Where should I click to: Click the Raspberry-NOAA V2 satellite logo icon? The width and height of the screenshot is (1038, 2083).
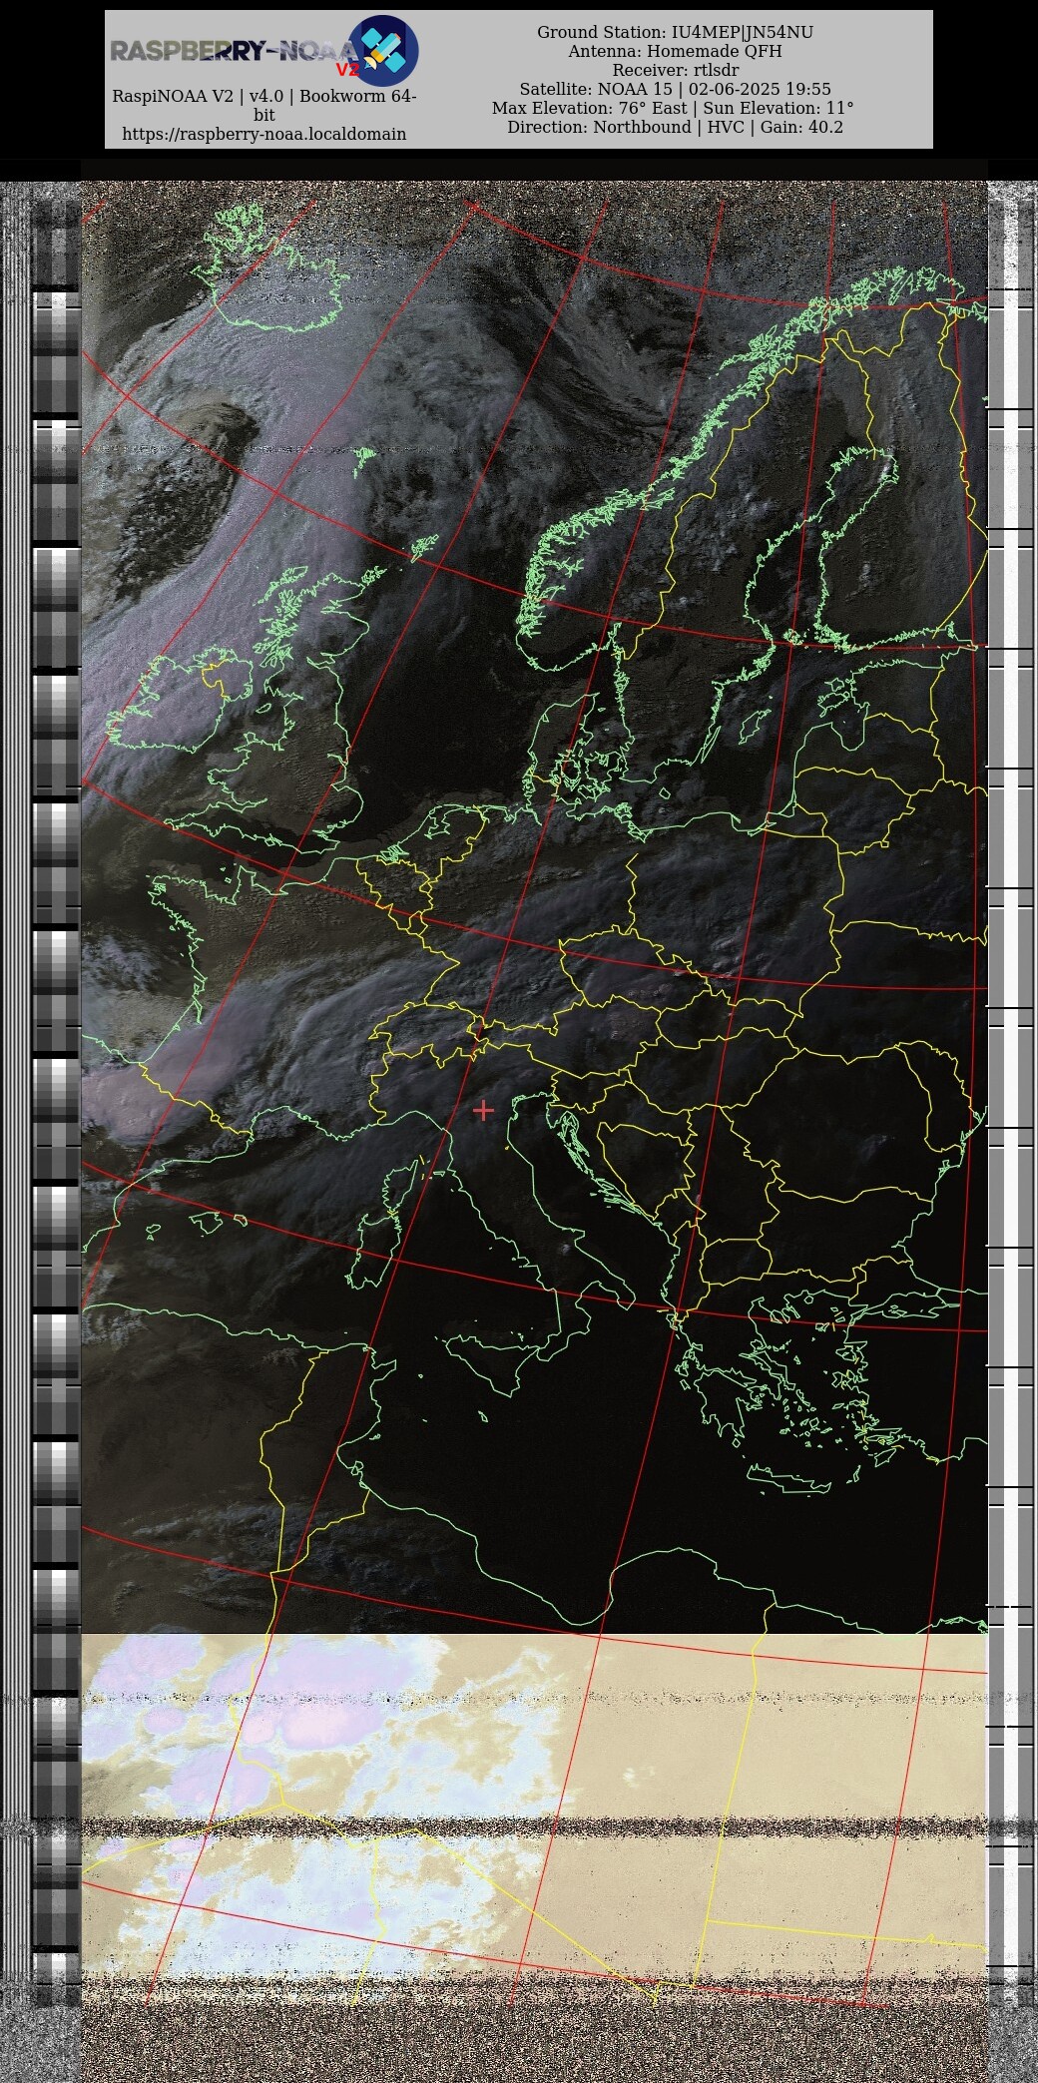coord(383,51)
